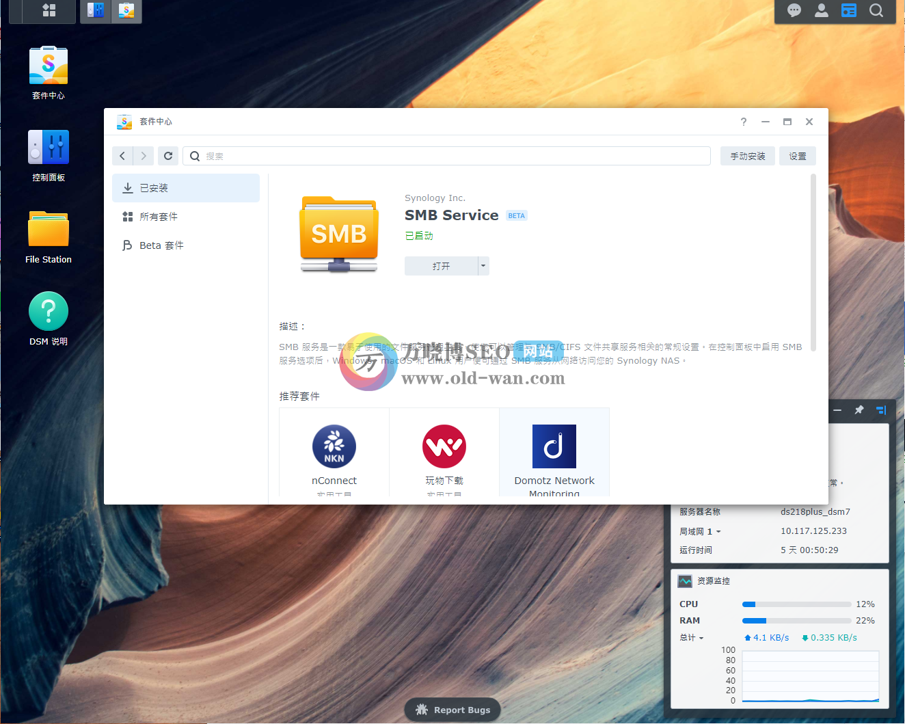The width and height of the screenshot is (905, 724).
Task: Click the network traffic graph
Action: (x=811, y=677)
